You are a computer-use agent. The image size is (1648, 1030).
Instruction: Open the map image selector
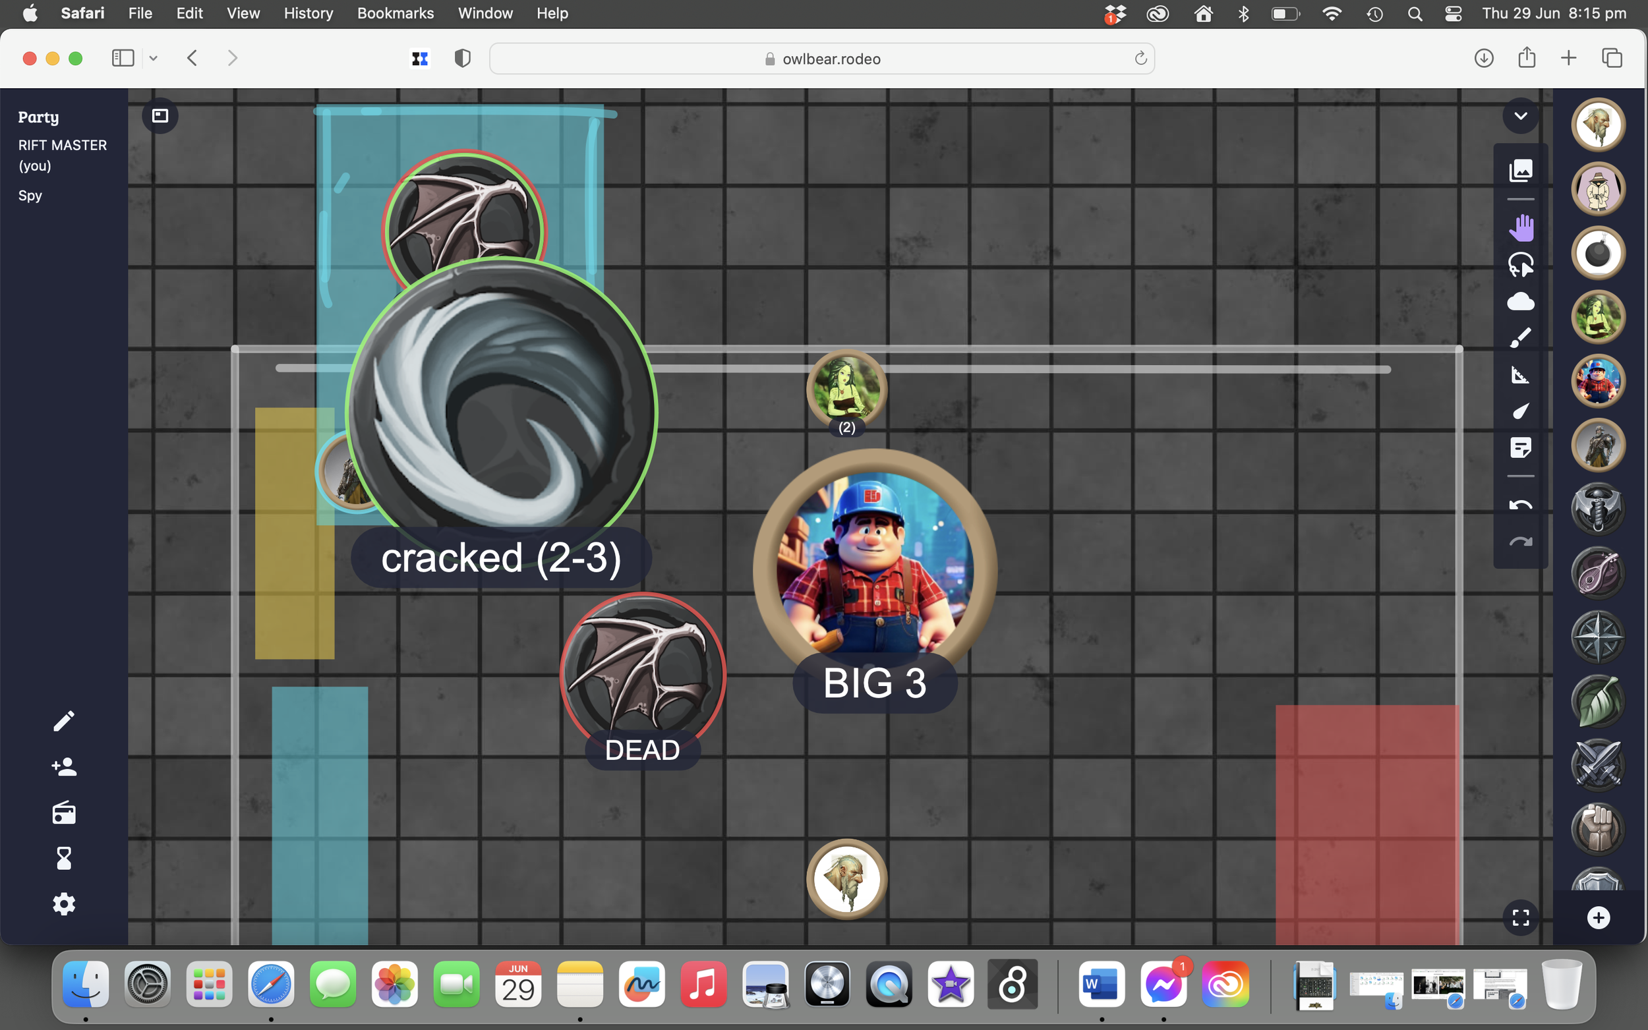[x=1520, y=170]
